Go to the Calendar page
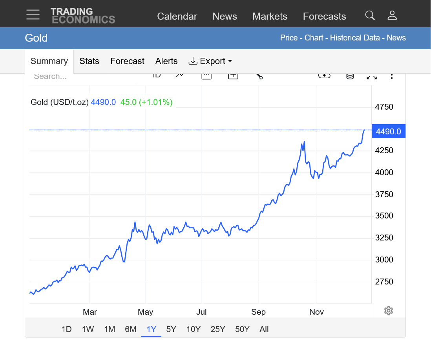This screenshot has height=354, width=431. click(x=177, y=17)
